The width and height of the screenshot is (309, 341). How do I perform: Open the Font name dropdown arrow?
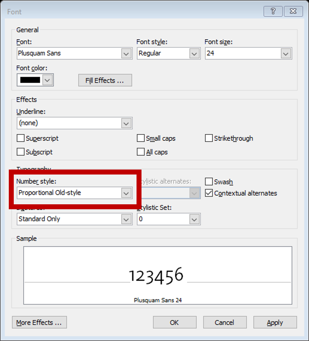click(x=126, y=53)
